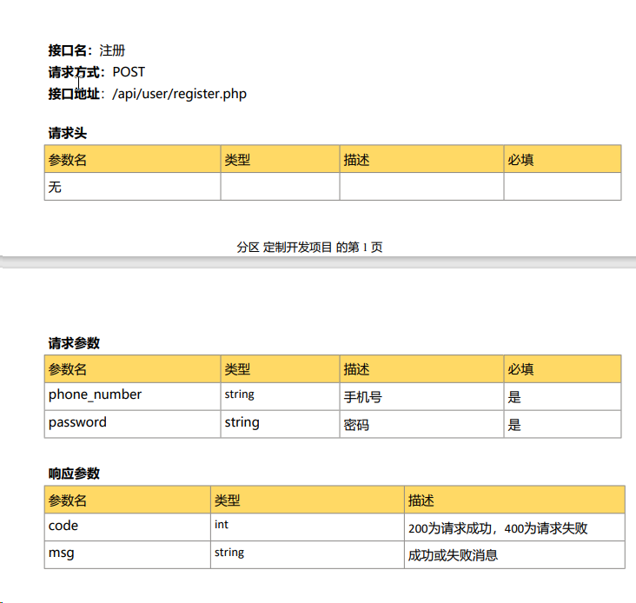Click the 描述 header in the 响应参数 table
636x603 pixels.
(x=514, y=500)
